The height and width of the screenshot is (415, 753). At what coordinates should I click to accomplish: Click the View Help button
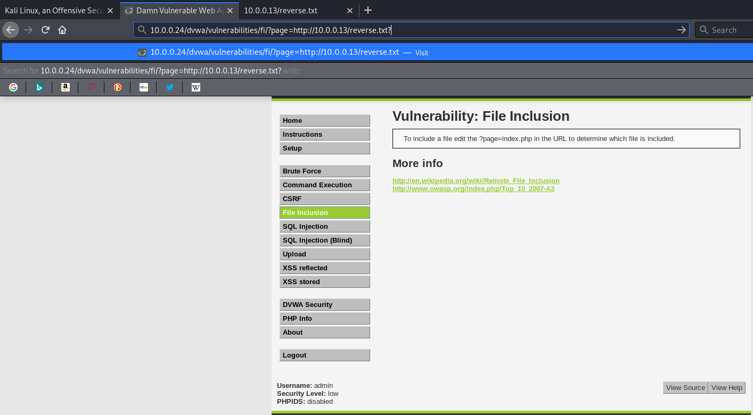click(727, 388)
